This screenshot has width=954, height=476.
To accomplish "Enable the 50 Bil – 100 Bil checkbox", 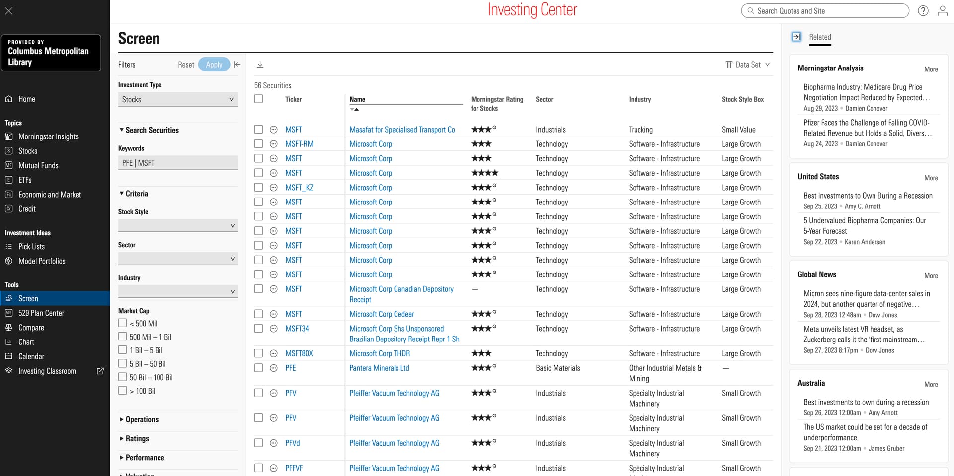I will [x=122, y=377].
